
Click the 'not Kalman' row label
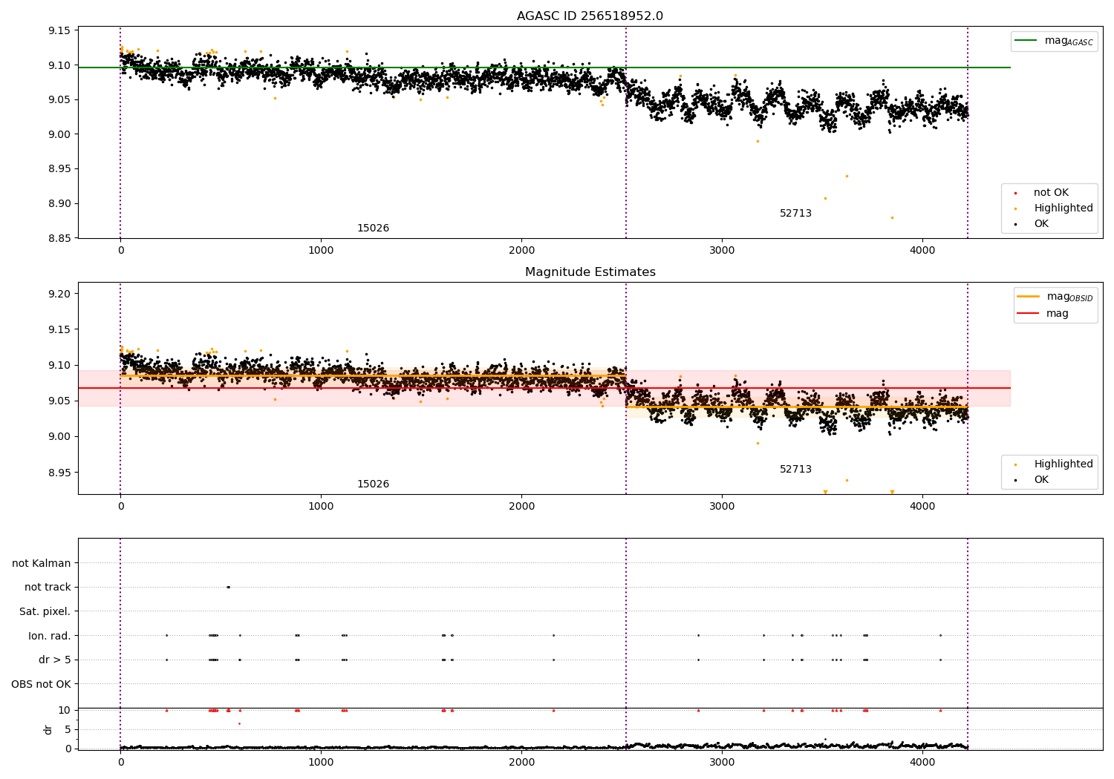tap(42, 563)
